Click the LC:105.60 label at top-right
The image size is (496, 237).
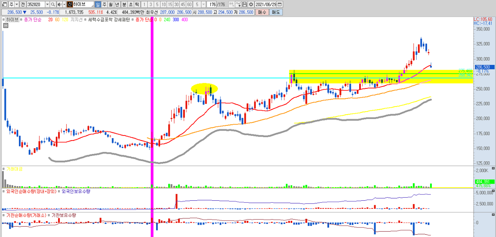pyautogui.click(x=483, y=19)
